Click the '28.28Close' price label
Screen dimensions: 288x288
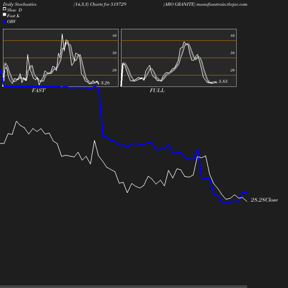264,200
